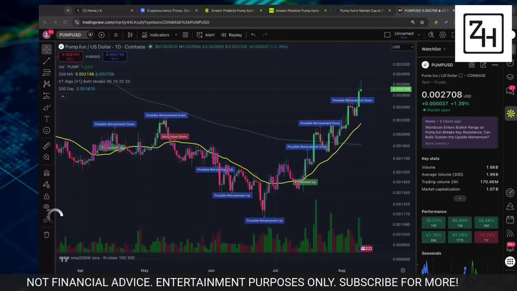The image size is (517, 291).
Task: Expand the indicators favorites chevron
Action: pos(177,35)
